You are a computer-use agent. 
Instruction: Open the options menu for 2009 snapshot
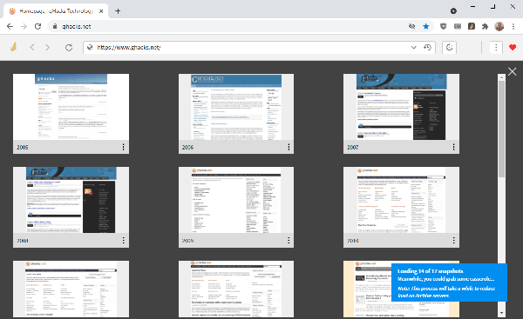[x=289, y=240]
